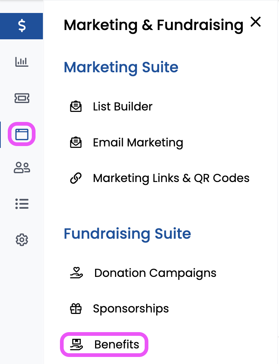This screenshot has width=279, height=364.
Task: Open the bar chart reports icon
Action: point(22,62)
